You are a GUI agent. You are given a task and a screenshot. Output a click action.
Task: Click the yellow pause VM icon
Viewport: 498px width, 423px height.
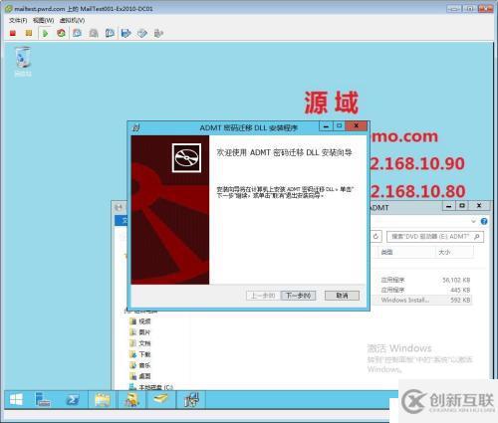click(x=29, y=33)
